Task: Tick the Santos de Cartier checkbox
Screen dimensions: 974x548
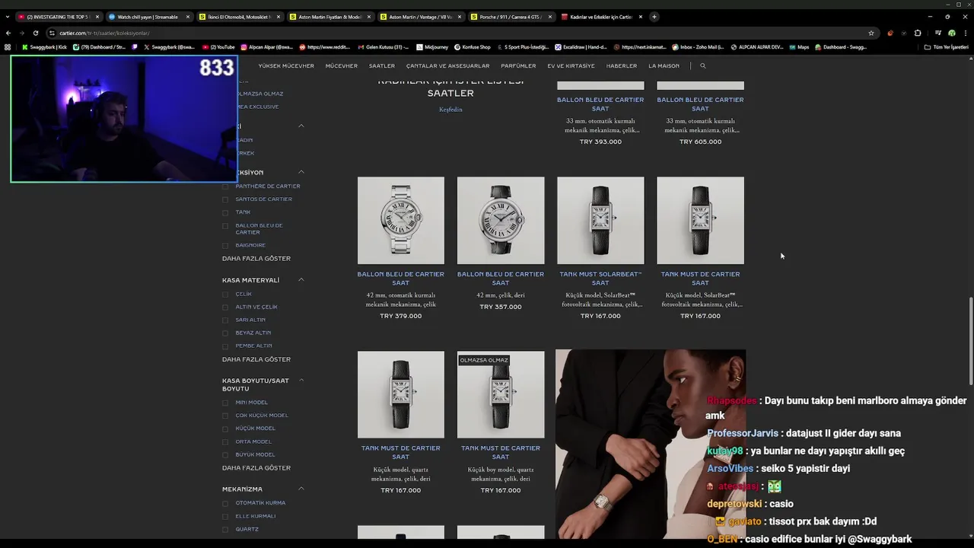Action: click(x=225, y=199)
